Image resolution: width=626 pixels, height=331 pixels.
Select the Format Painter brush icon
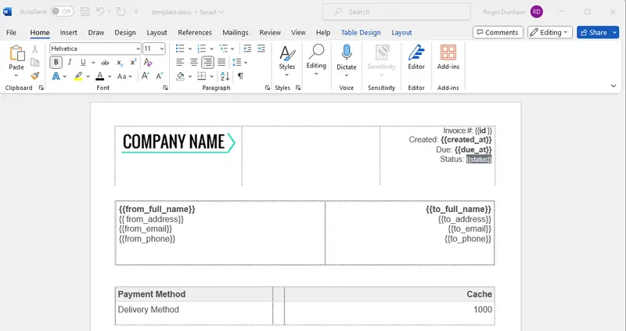click(x=35, y=76)
